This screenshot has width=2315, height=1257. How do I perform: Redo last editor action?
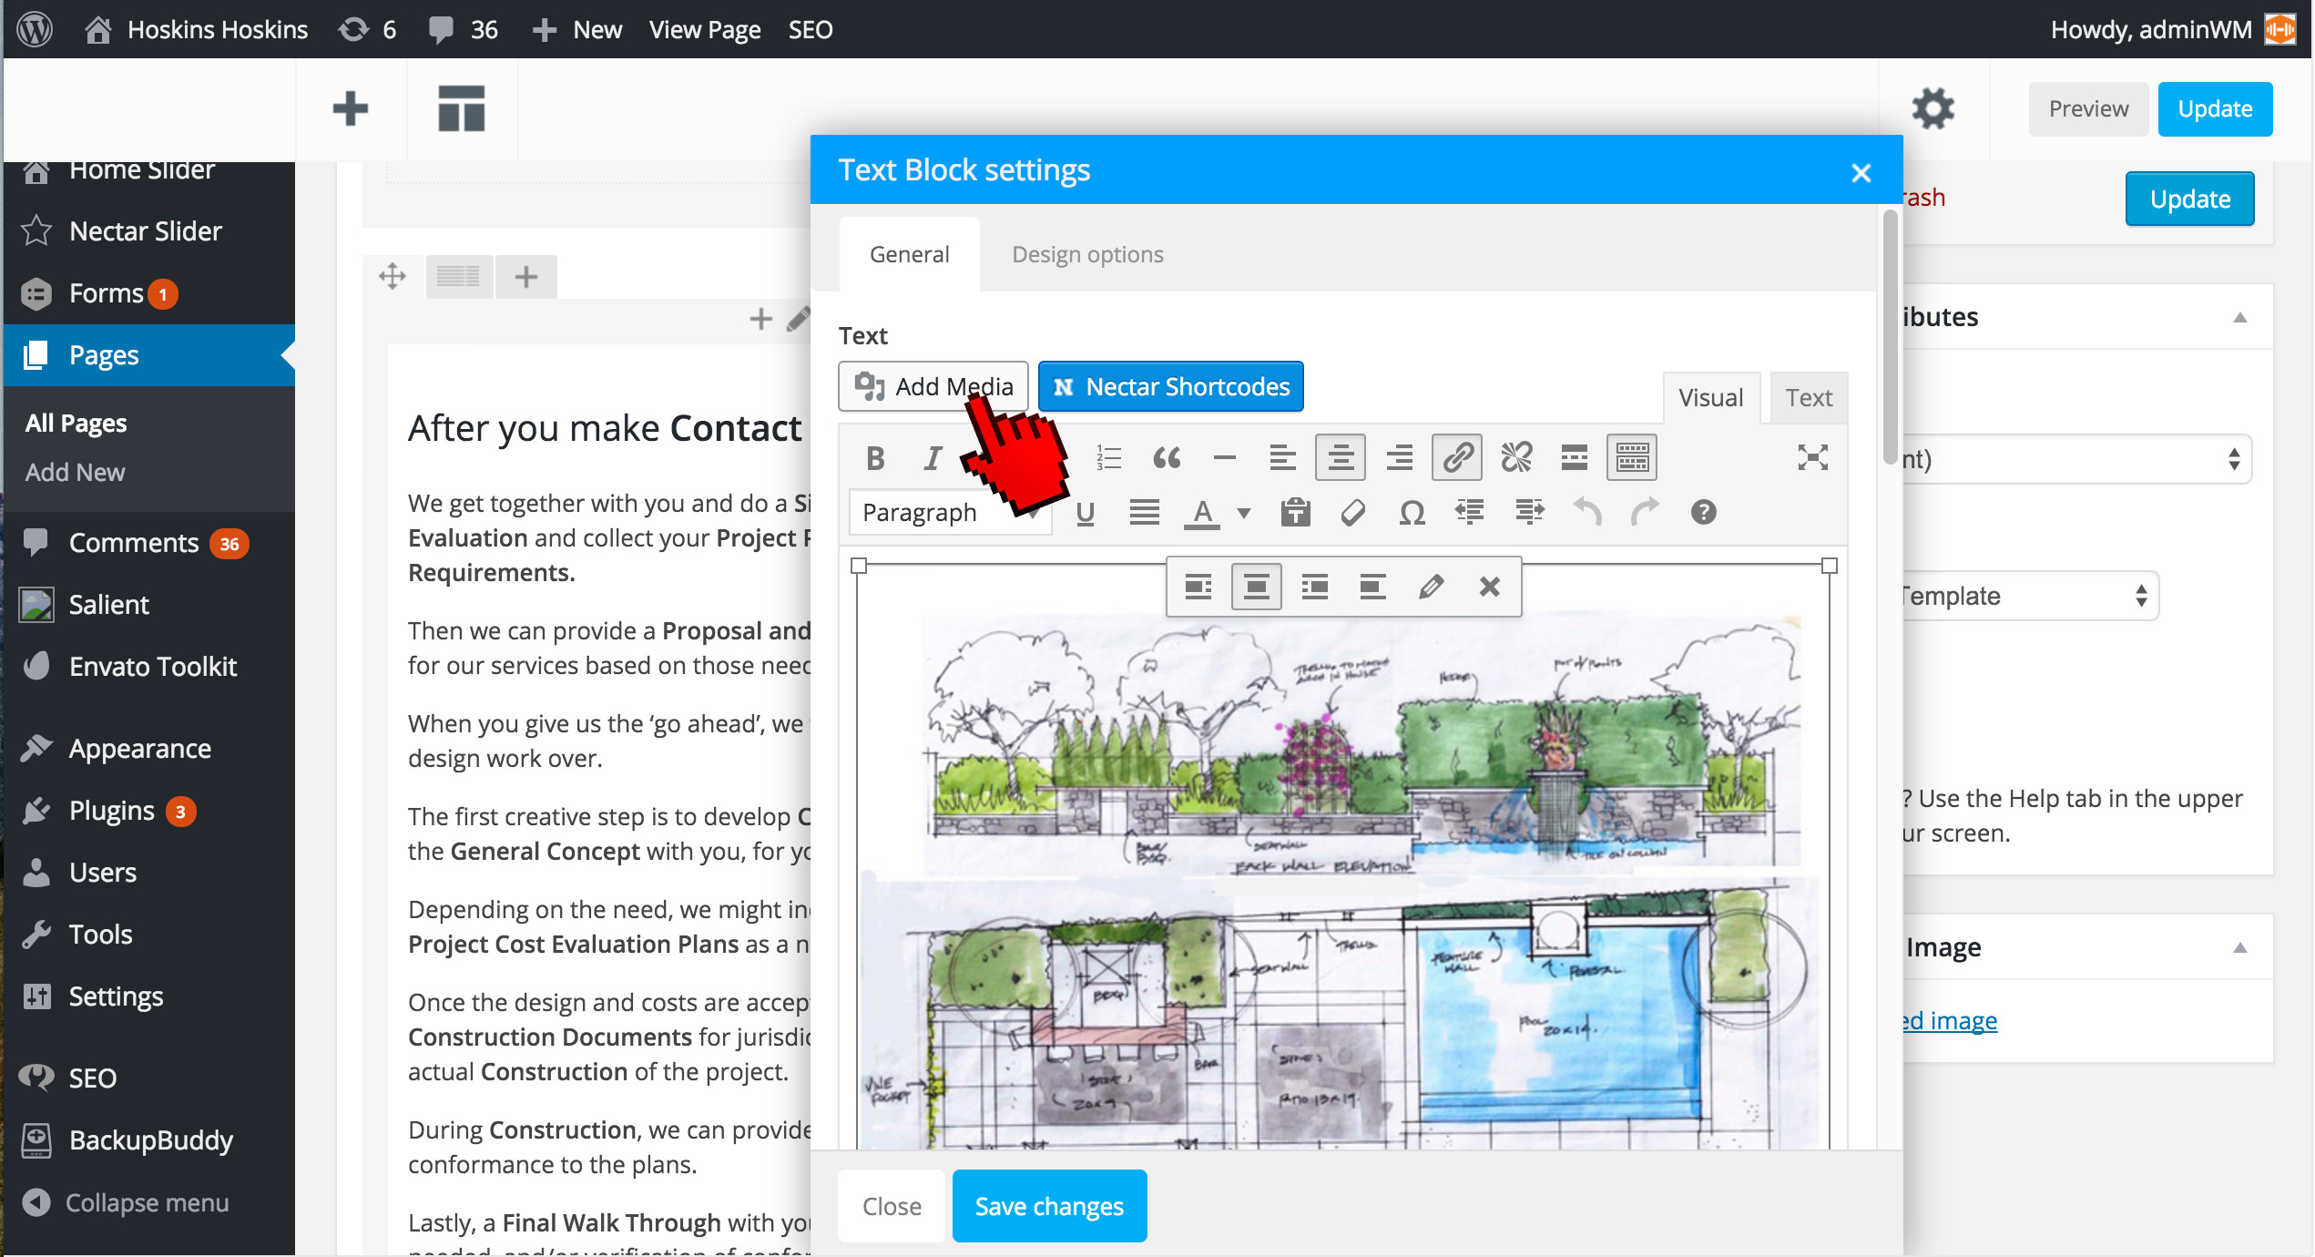tap(1645, 513)
